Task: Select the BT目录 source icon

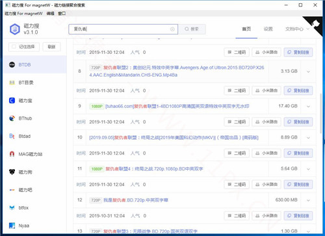Action: pos(12,83)
